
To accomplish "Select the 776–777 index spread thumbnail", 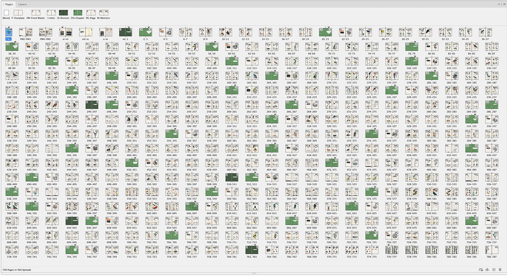I will pos(391,250).
